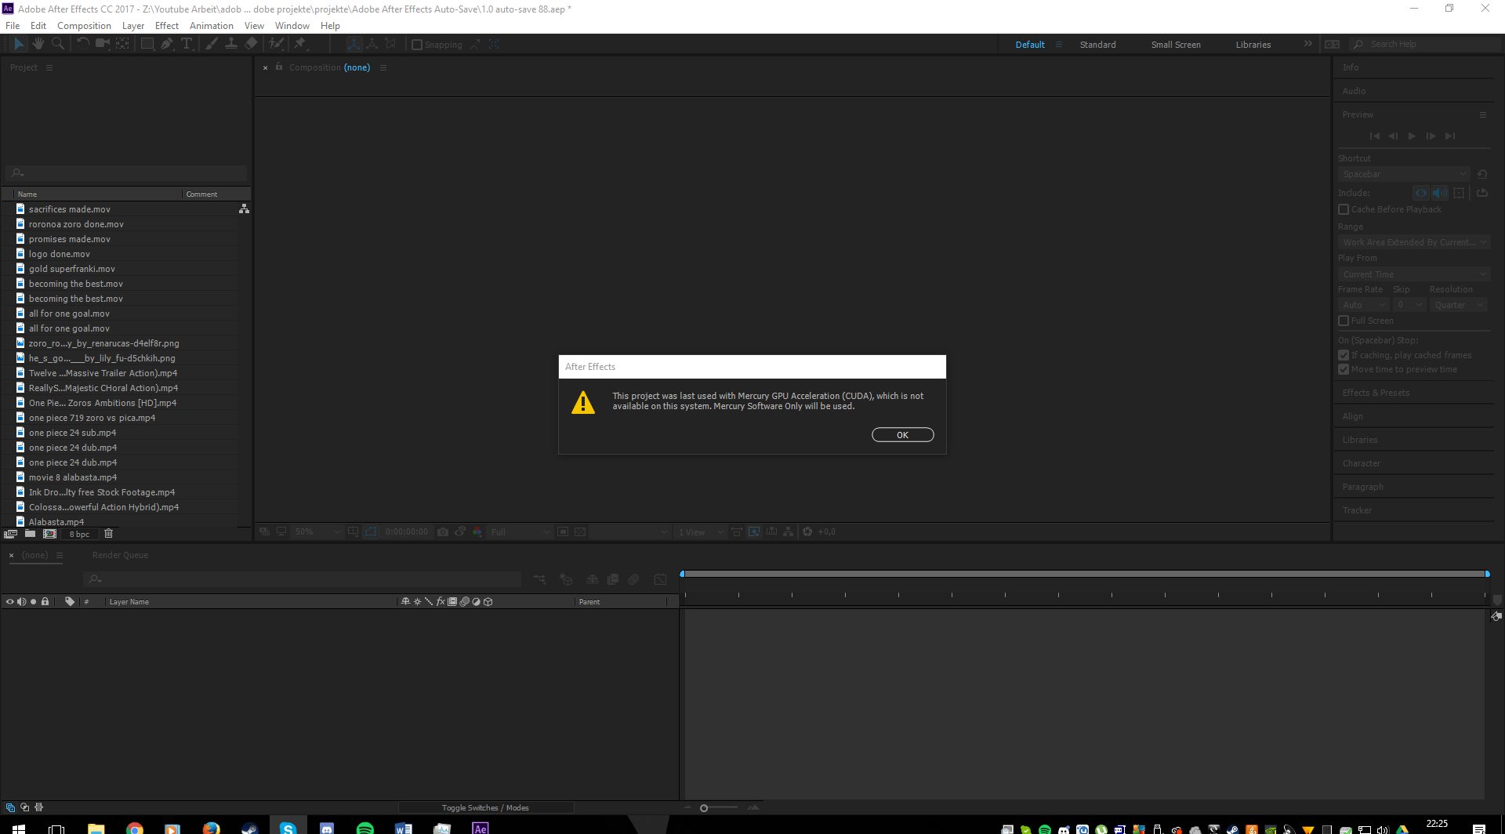Select the Puppet Pin tool
This screenshot has height=834, width=1505.
pyautogui.click(x=300, y=44)
